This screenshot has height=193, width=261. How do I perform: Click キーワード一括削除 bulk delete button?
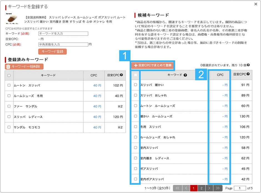(24, 66)
